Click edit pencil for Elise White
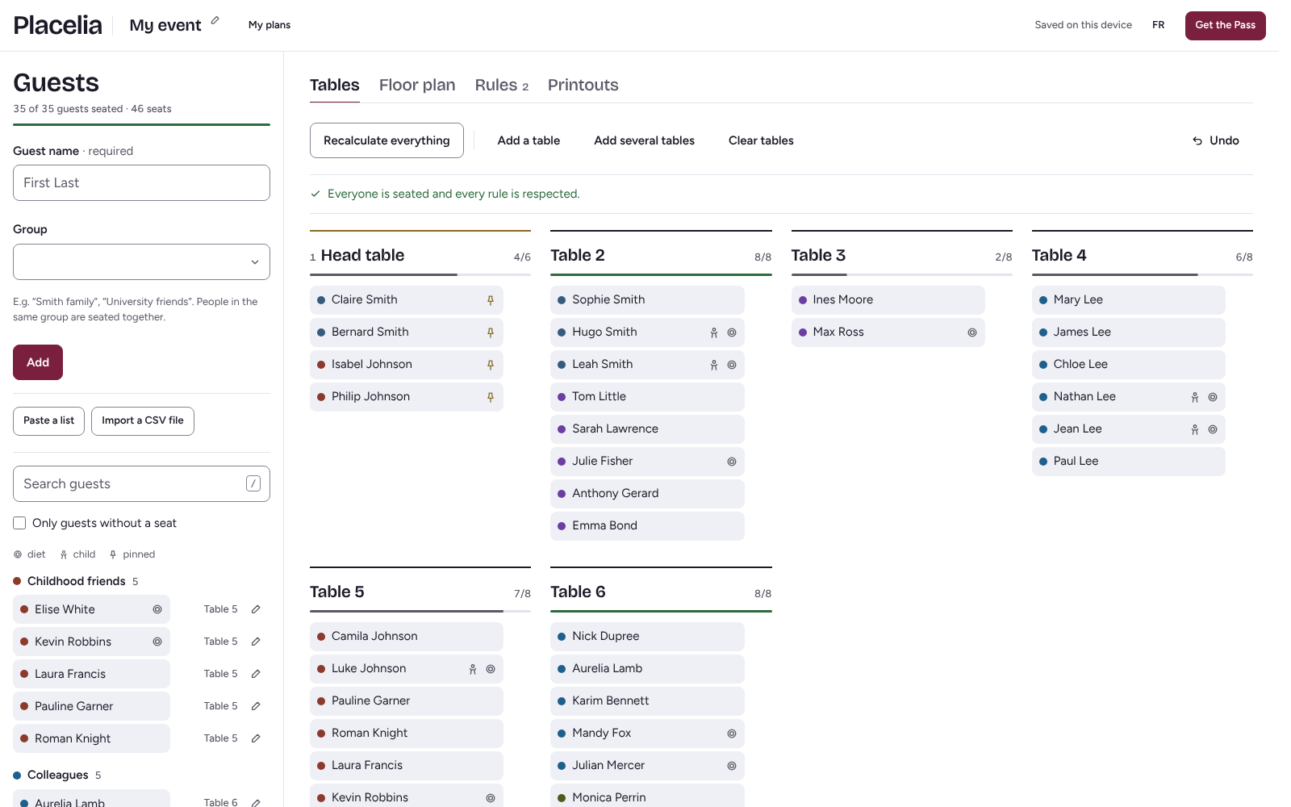This screenshot has width=1291, height=807. tap(256, 609)
